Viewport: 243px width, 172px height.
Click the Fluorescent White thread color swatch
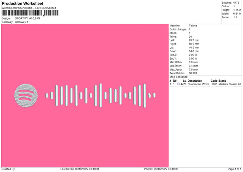click(x=179, y=84)
